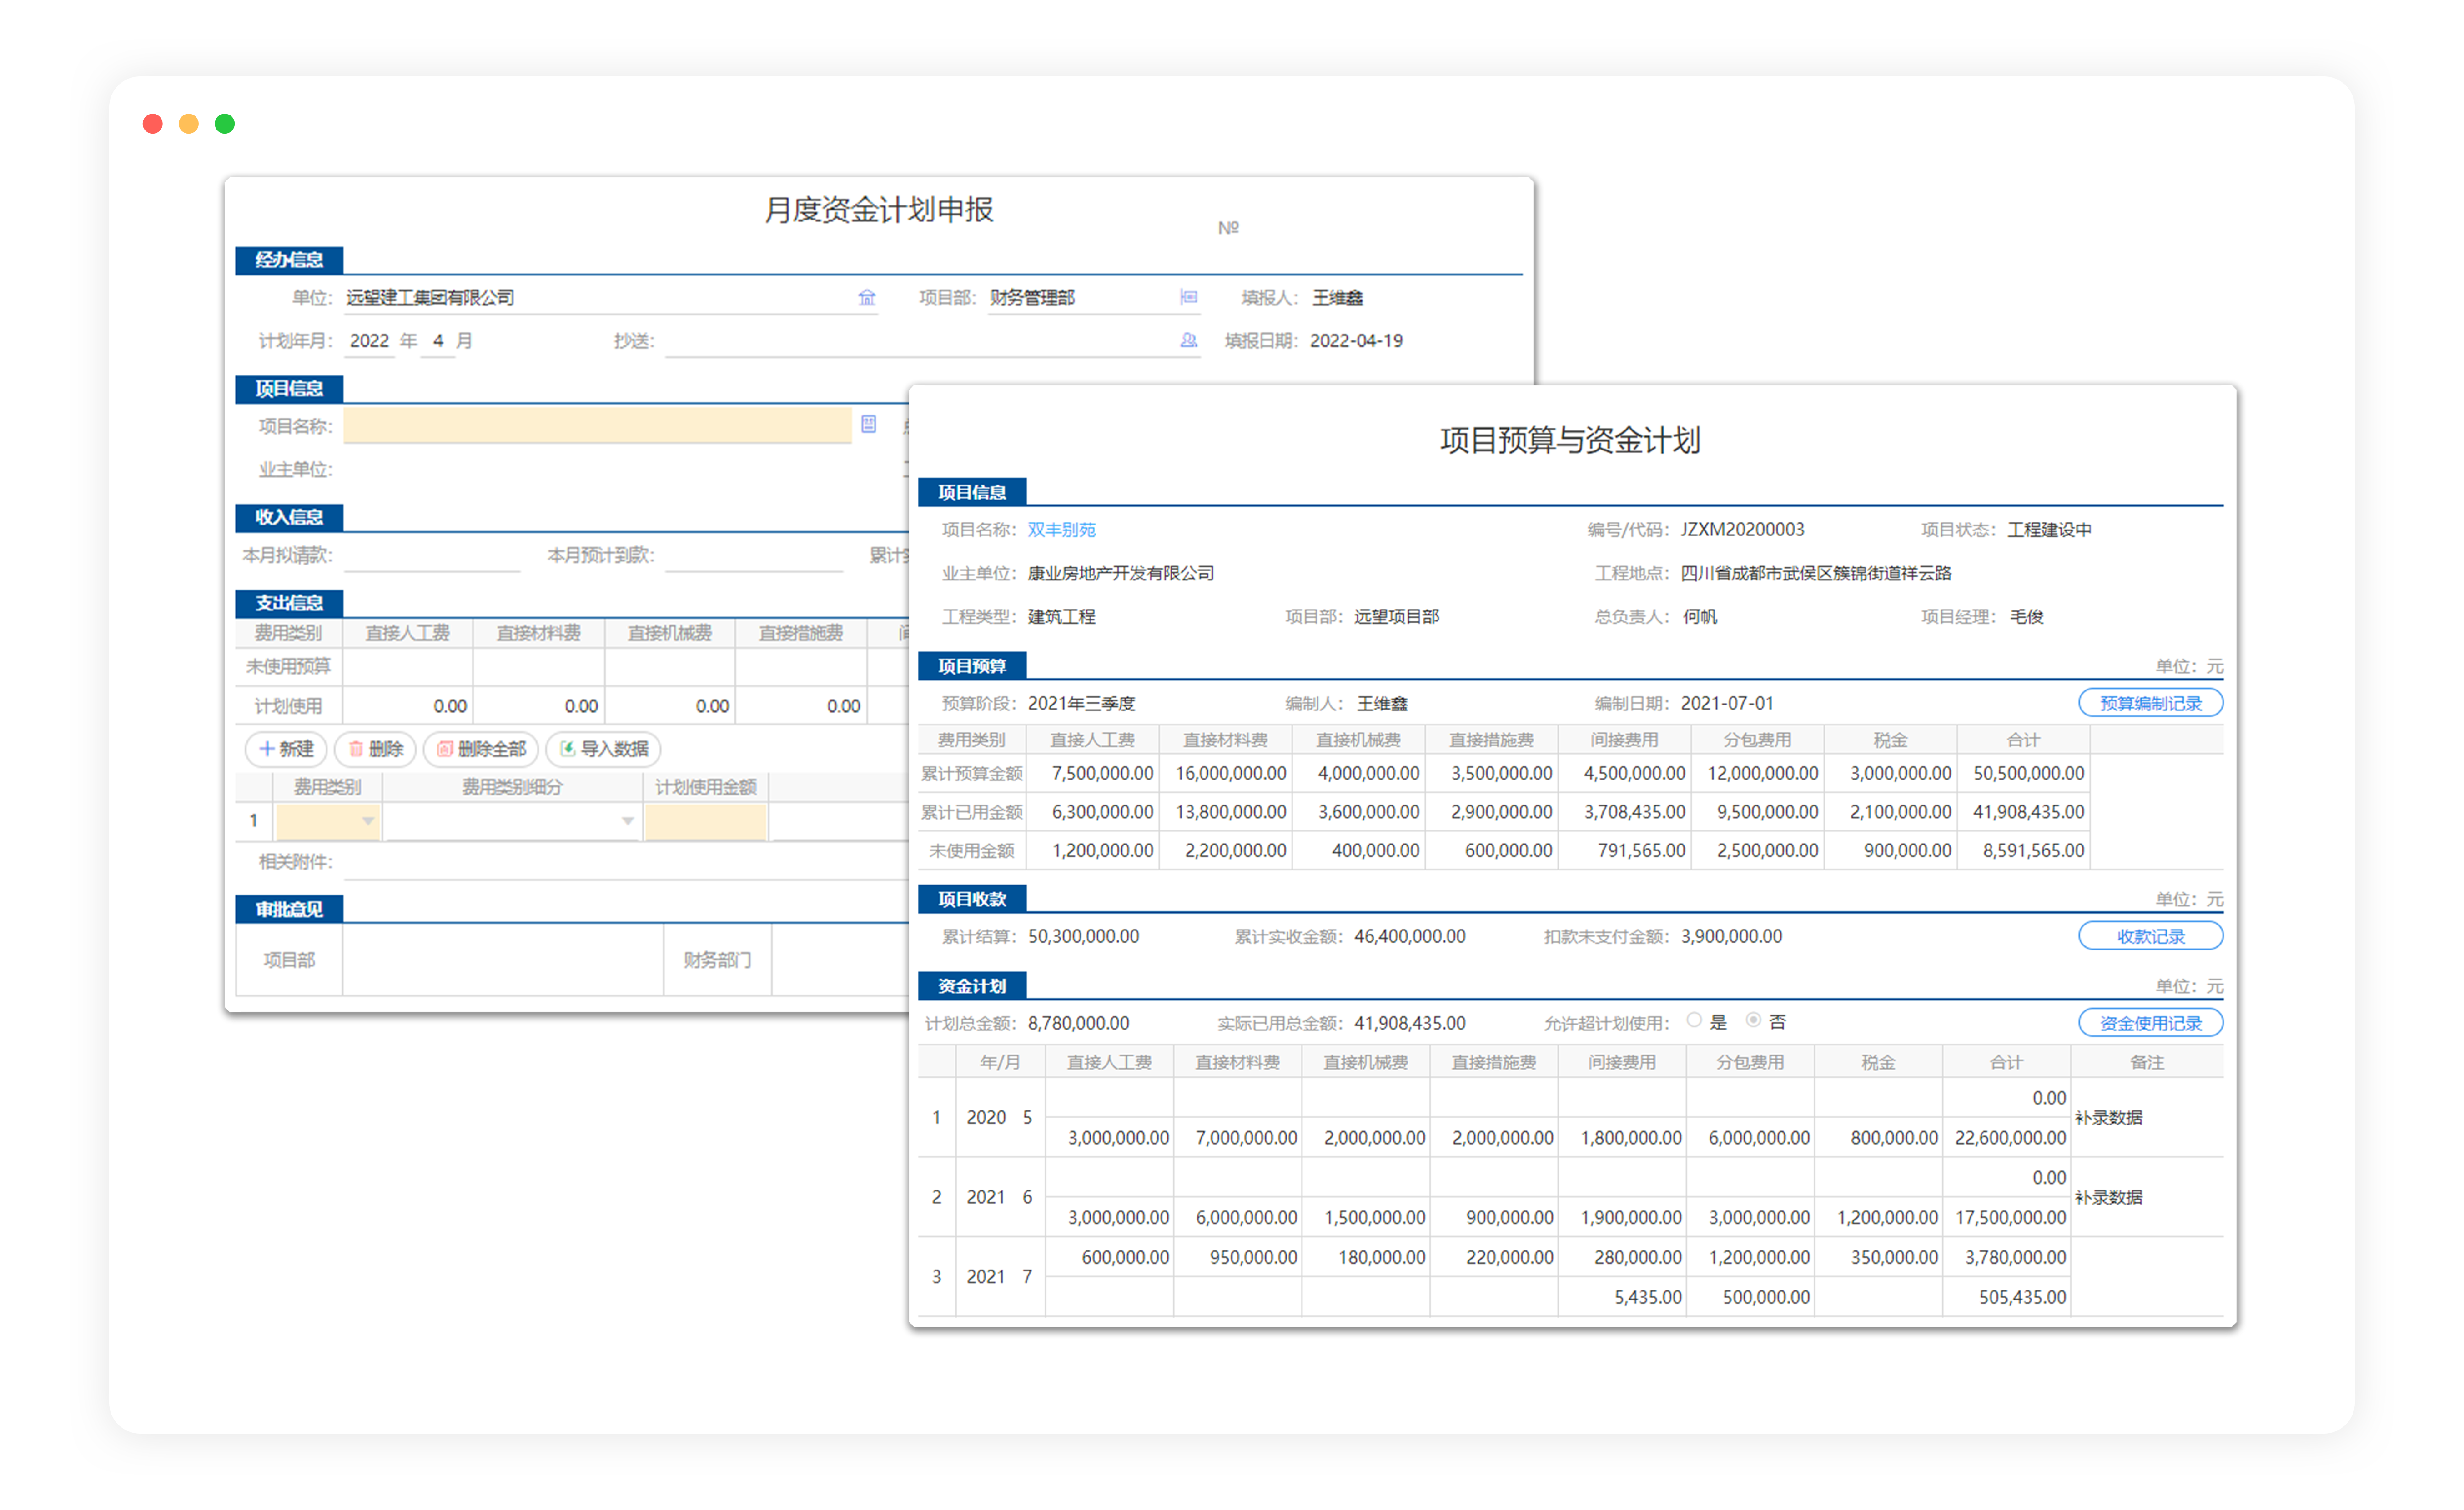The image size is (2464, 1510).
Task: Click the project lookup icon beside 项目名称 field
Action: click(868, 425)
